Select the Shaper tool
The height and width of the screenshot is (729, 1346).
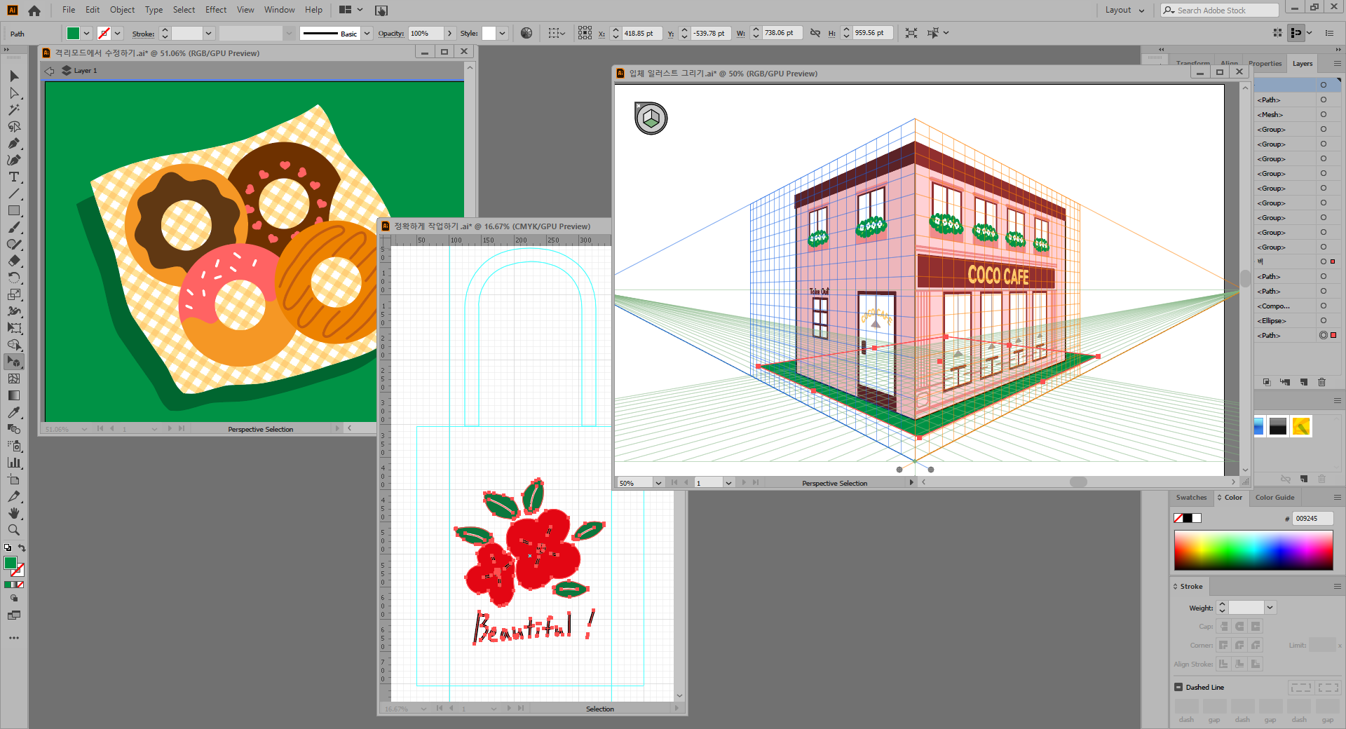coord(14,244)
